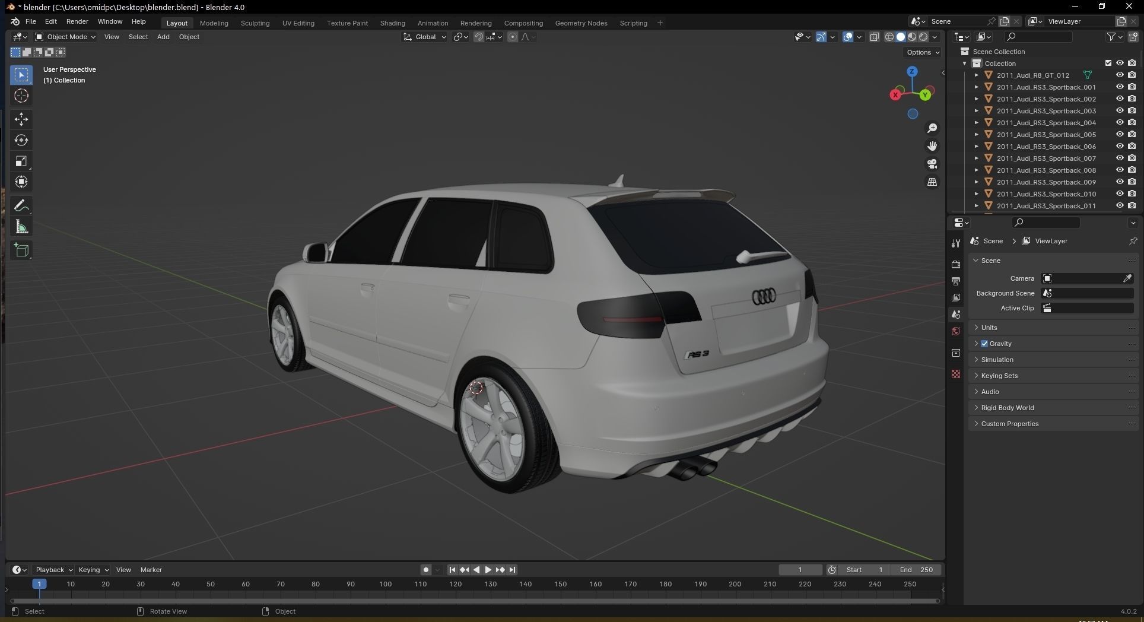Open the Texture properties tab
This screenshot has height=622, width=1144.
(955, 374)
